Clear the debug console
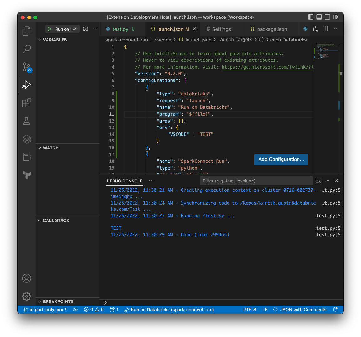The width and height of the screenshot is (361, 337). click(318, 181)
